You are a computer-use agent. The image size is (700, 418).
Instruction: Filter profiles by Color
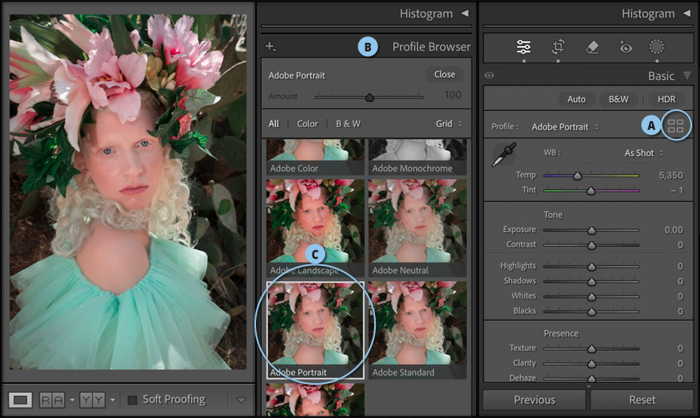click(307, 123)
